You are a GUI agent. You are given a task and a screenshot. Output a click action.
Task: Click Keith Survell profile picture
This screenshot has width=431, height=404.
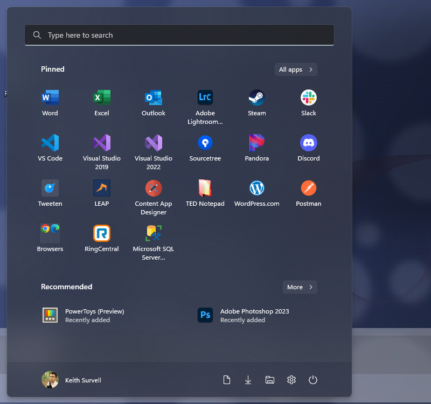pos(50,380)
